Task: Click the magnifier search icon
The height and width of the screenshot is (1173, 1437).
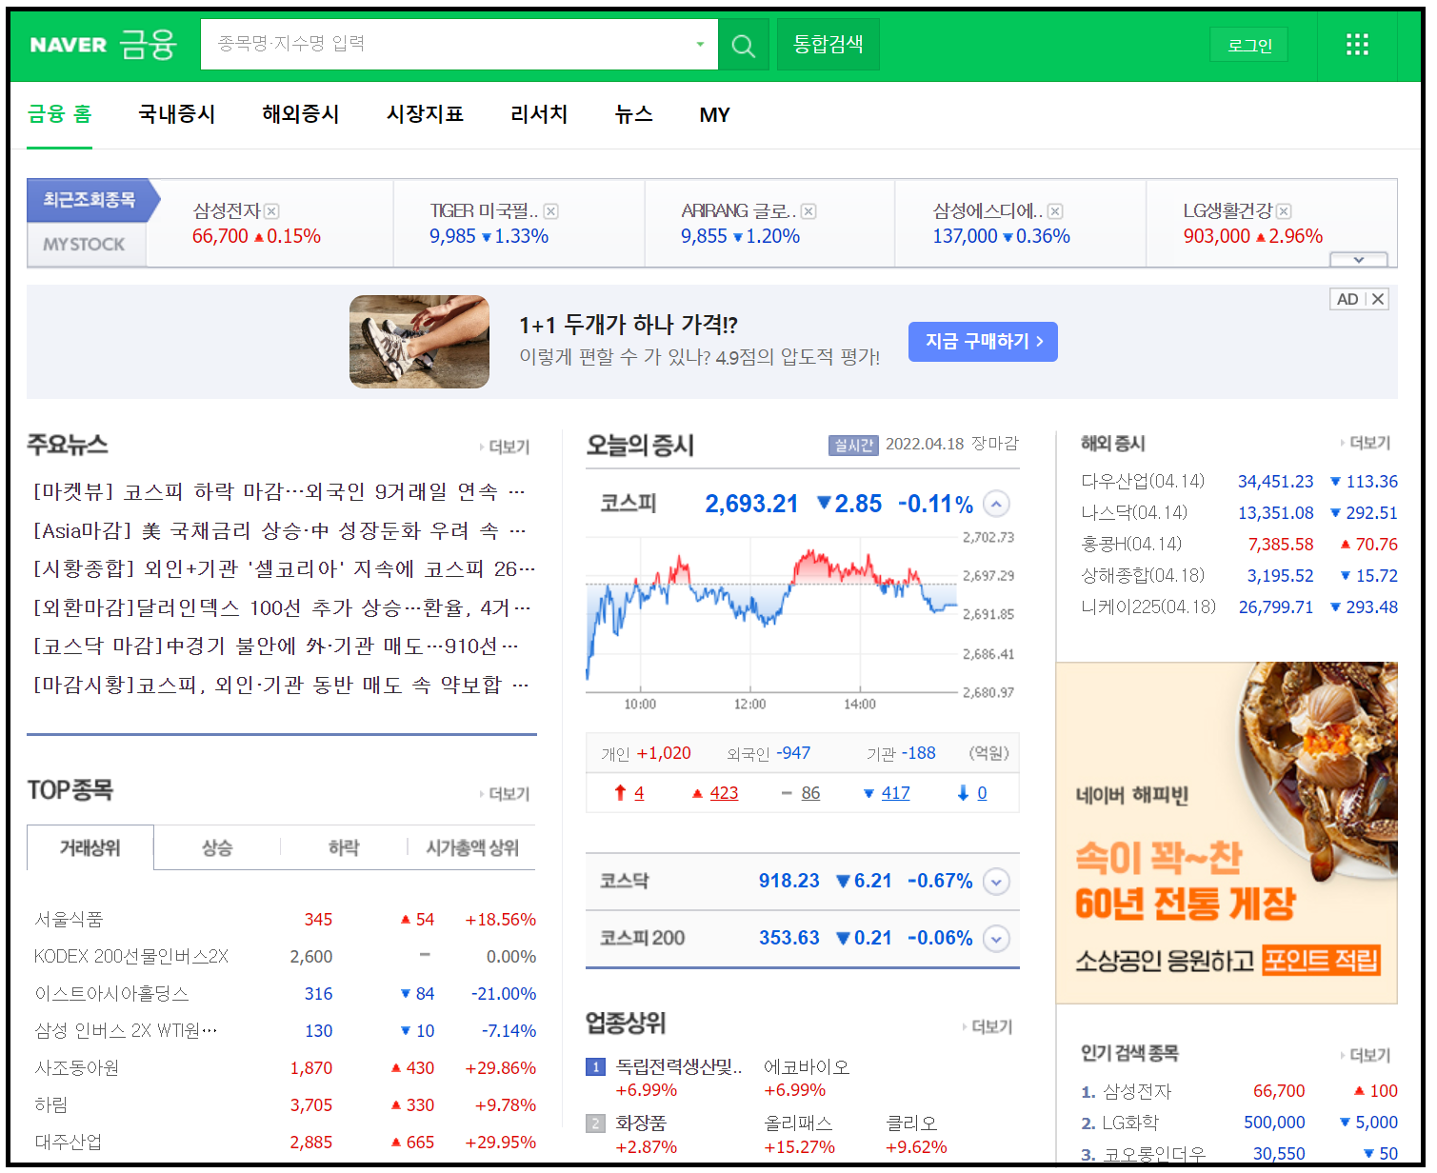Action: click(x=743, y=45)
